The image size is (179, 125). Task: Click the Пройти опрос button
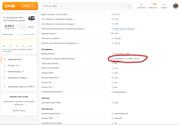click(19, 111)
